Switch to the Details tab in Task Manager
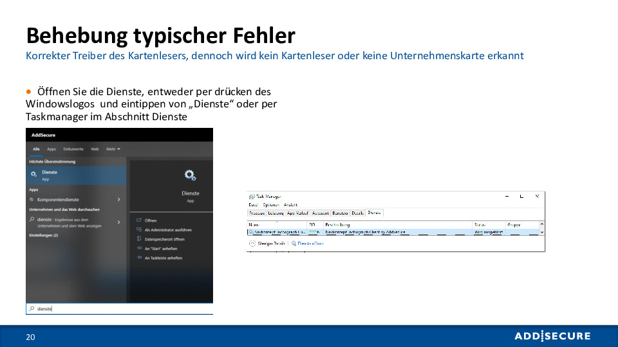Screen dimensions: 618x347 point(357,213)
